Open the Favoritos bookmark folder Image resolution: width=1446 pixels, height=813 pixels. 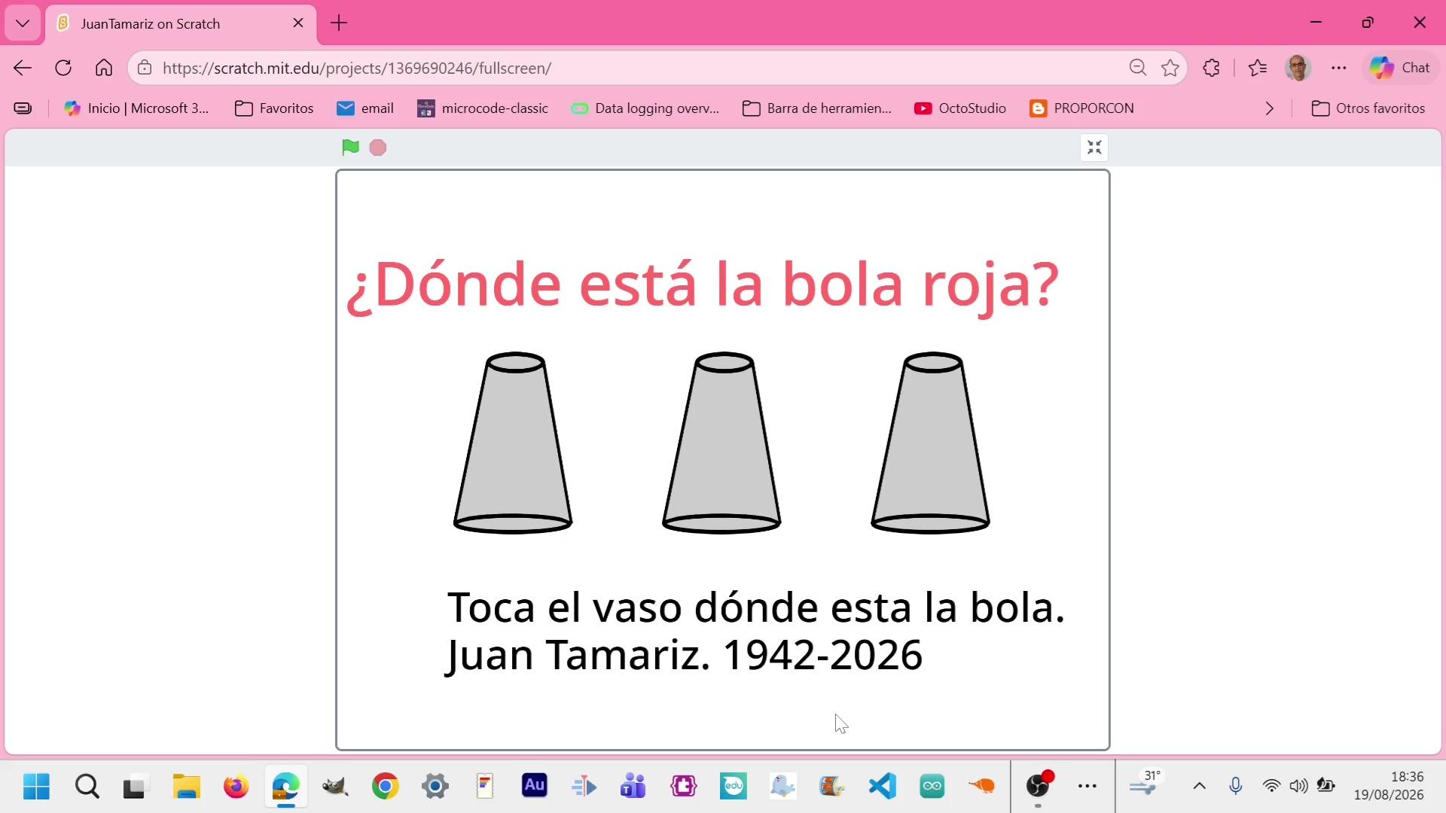click(x=274, y=108)
